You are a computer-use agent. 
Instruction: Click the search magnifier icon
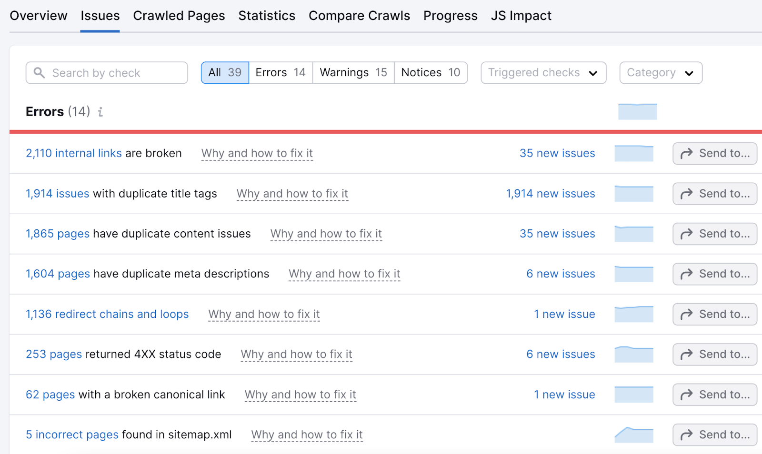click(x=40, y=72)
